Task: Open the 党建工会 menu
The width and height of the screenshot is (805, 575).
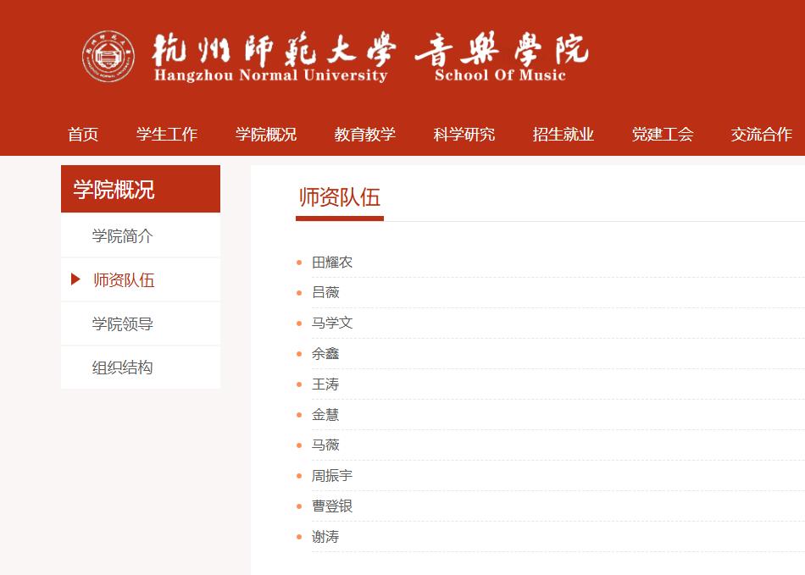Action: point(663,135)
